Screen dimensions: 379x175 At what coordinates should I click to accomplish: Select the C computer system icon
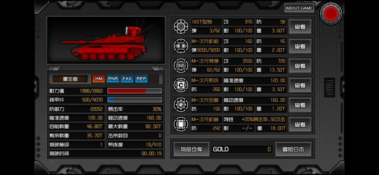(181, 85)
